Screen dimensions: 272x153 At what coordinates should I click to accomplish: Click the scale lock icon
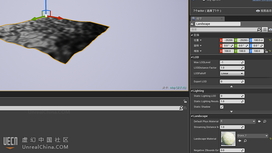tap(266, 51)
